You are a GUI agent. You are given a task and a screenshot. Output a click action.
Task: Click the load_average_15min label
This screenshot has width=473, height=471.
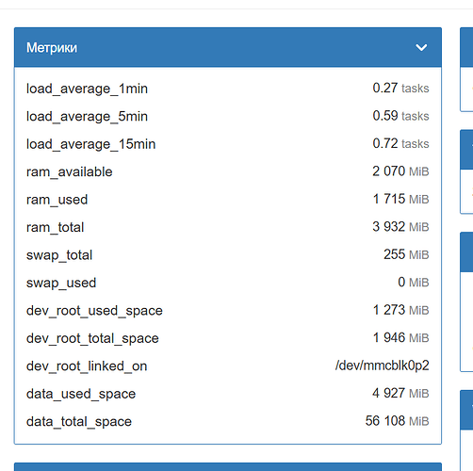pos(91,144)
